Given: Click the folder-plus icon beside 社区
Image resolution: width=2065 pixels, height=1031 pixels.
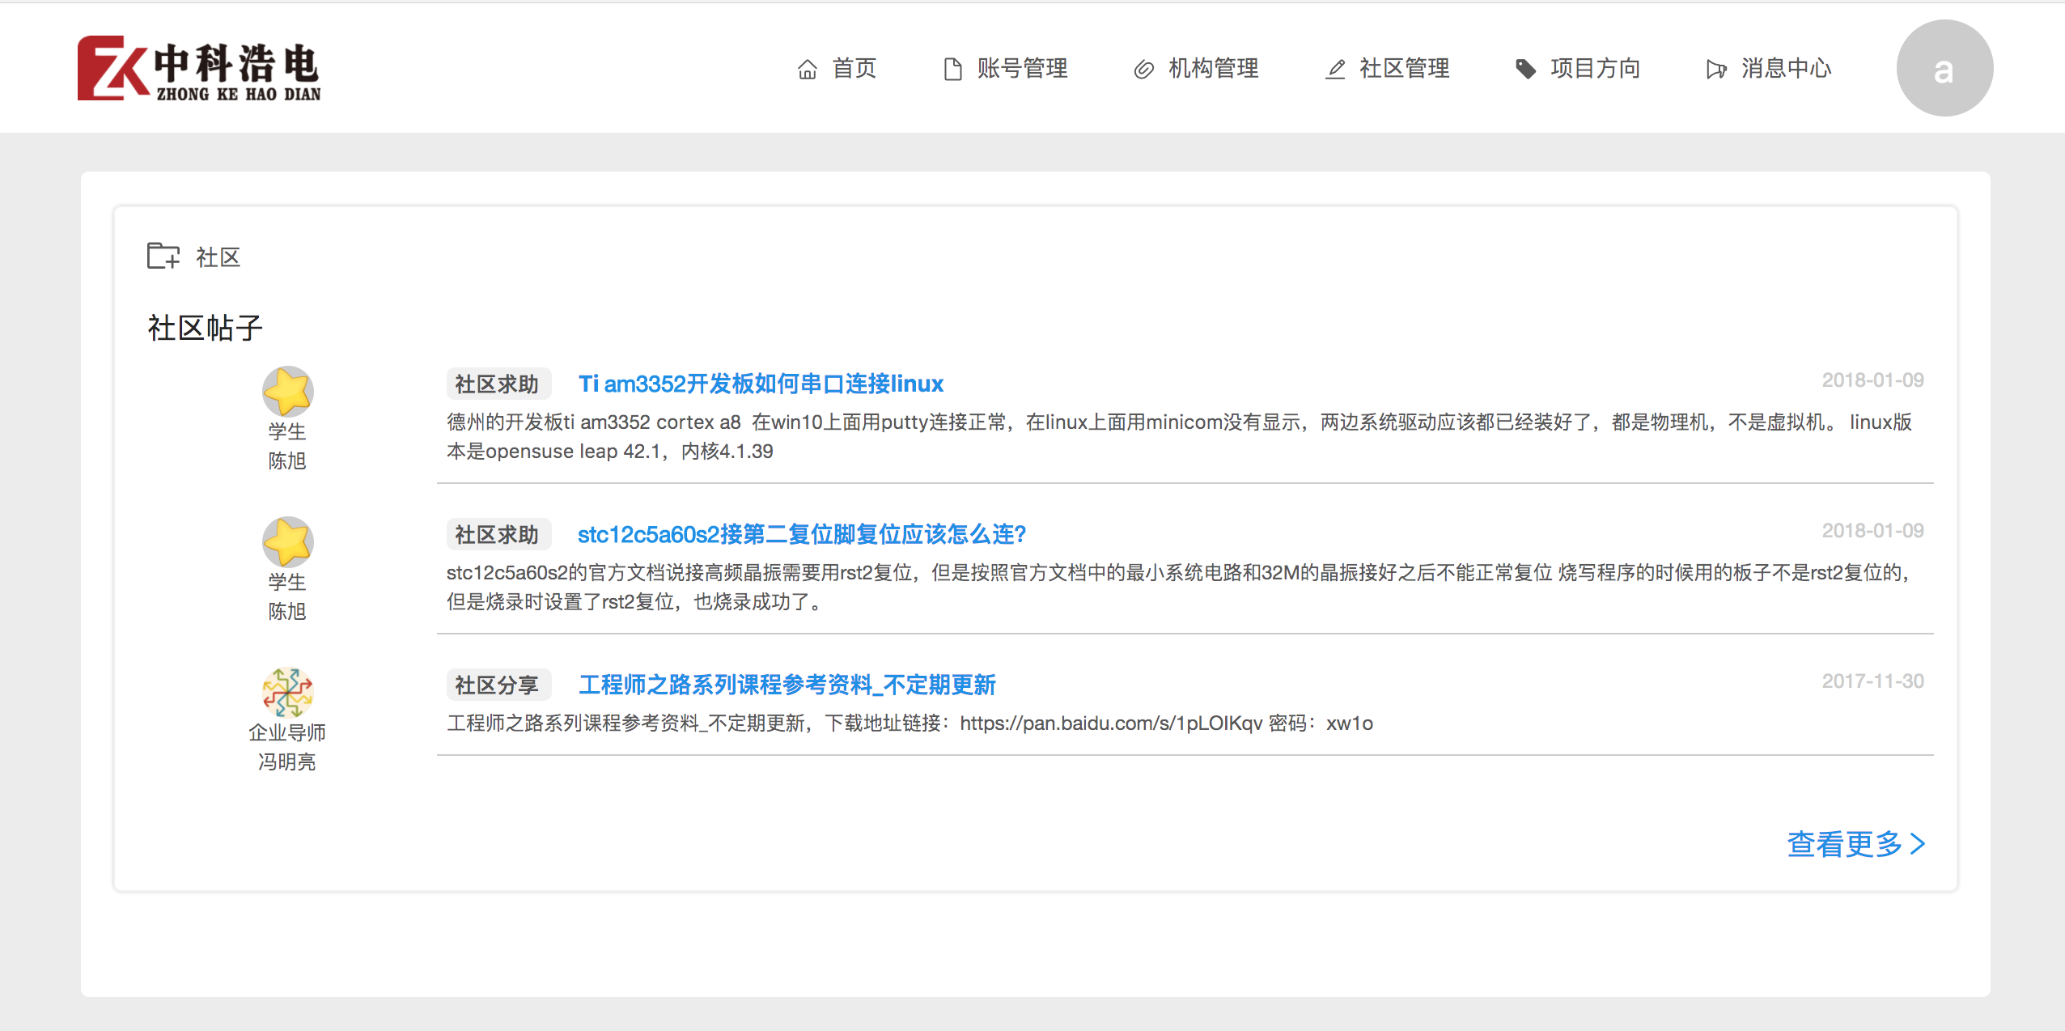Looking at the screenshot, I should pyautogui.click(x=163, y=256).
